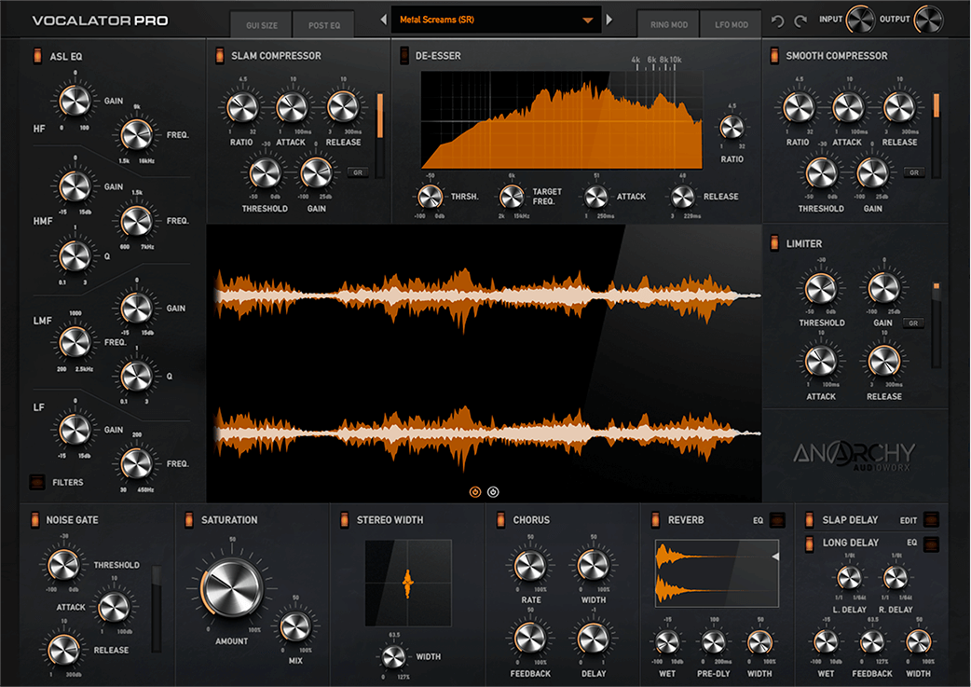The image size is (971, 687).
Task: Click the LMF FREQ knob
Action: (x=75, y=341)
